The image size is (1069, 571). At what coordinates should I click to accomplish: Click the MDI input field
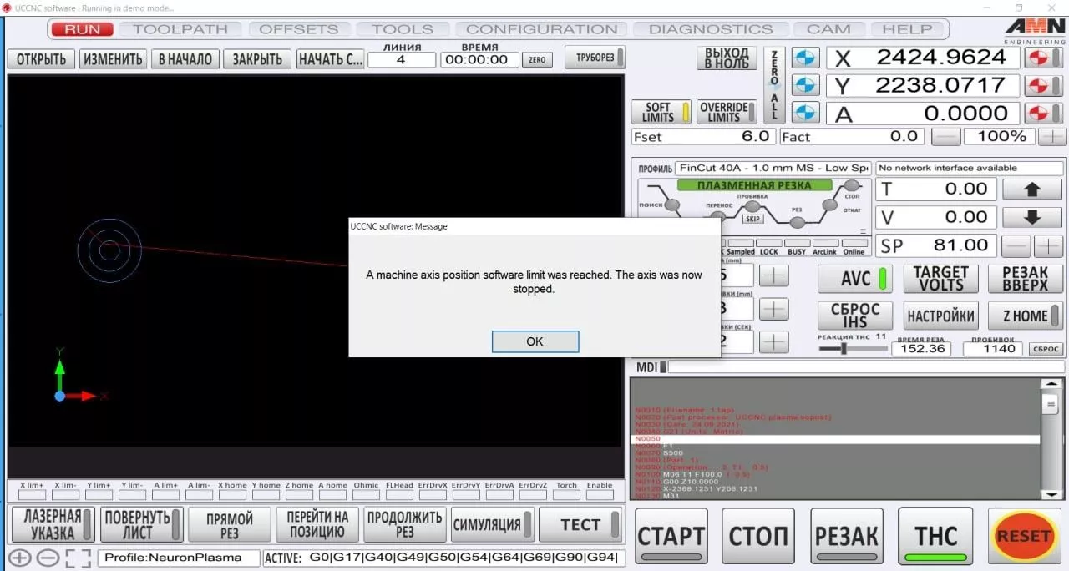tap(865, 366)
